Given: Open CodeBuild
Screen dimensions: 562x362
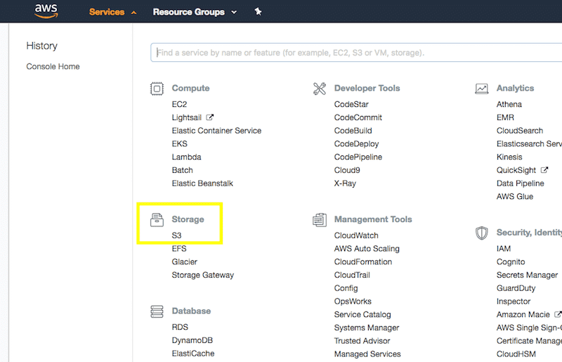Looking at the screenshot, I should 353,131.
